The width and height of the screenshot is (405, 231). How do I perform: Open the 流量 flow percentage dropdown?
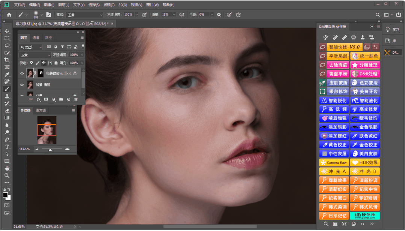click(173, 15)
